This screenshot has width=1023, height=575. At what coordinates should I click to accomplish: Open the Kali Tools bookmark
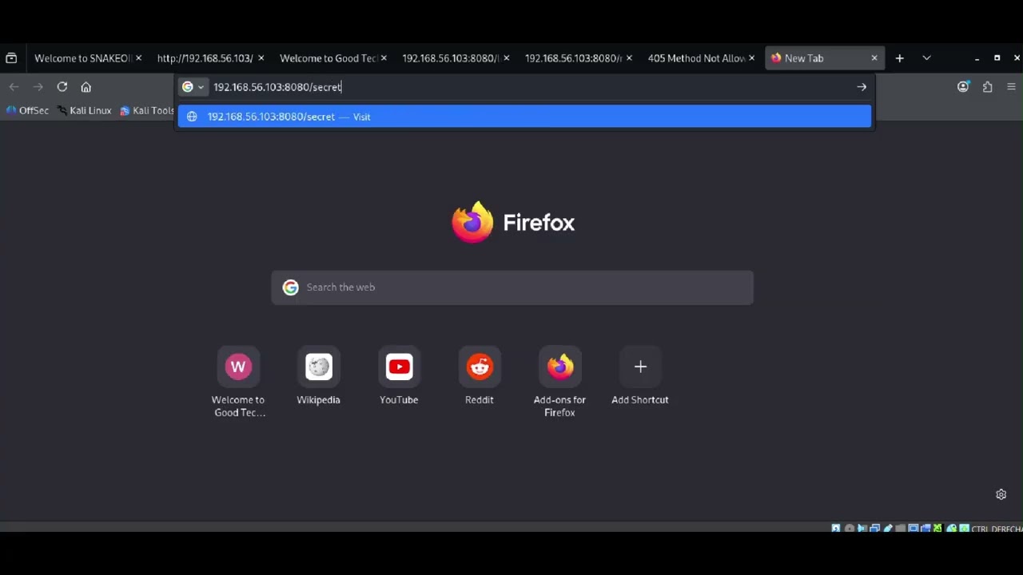(147, 111)
